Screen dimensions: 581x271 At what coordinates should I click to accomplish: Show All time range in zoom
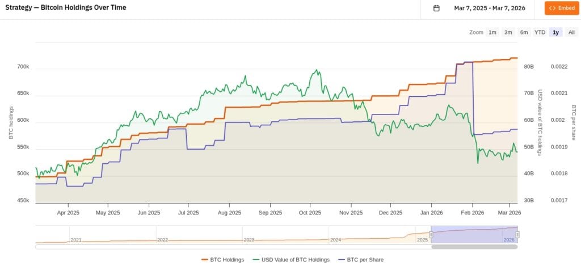point(571,32)
